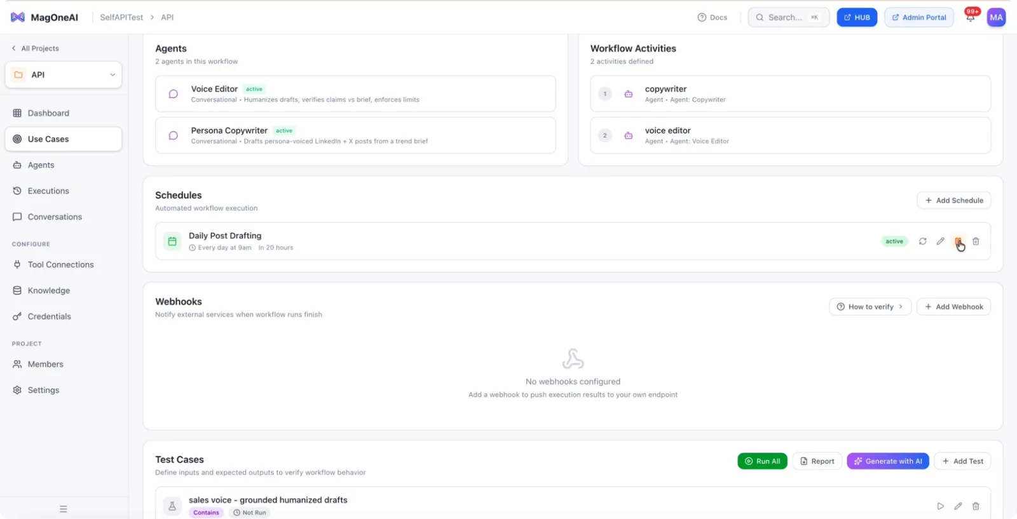Image resolution: width=1017 pixels, height=519 pixels.
Task: Open the Admin Portal
Action: 919,17
